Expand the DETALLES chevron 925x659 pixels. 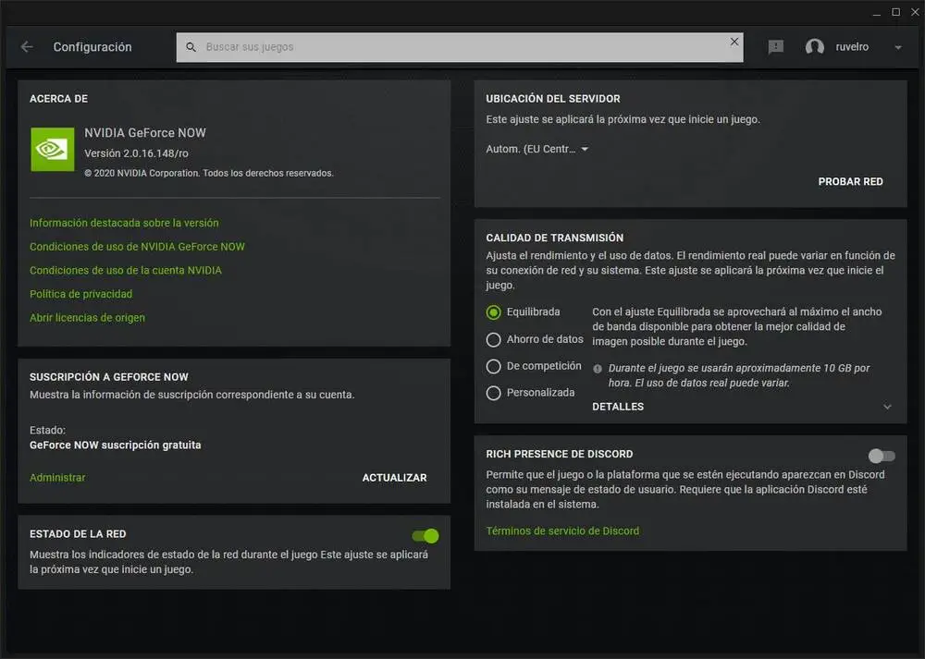887,407
